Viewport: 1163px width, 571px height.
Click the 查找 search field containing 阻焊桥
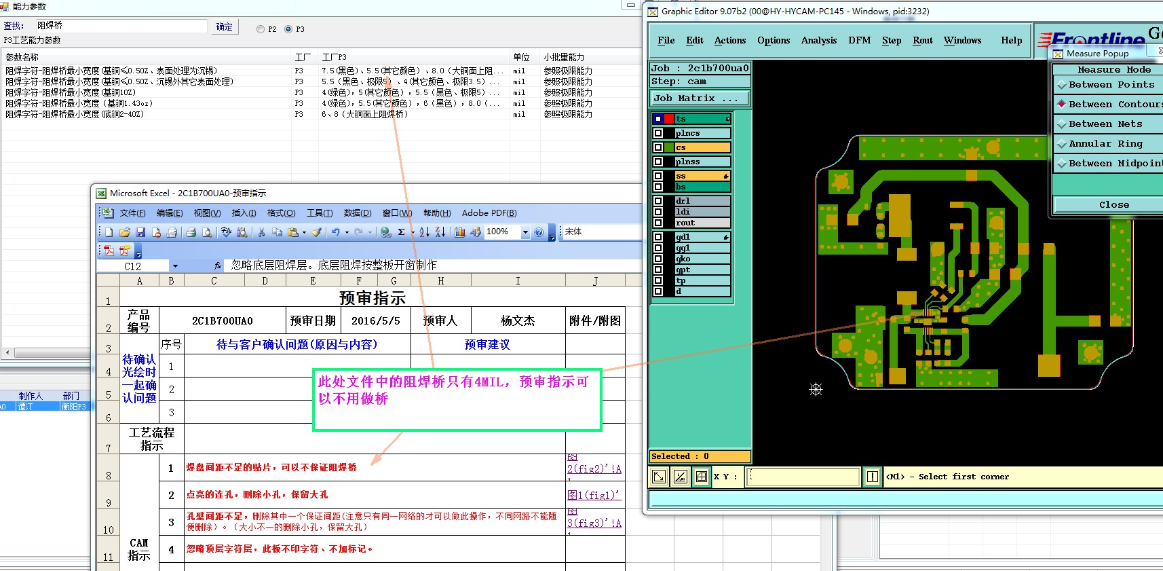(x=120, y=26)
